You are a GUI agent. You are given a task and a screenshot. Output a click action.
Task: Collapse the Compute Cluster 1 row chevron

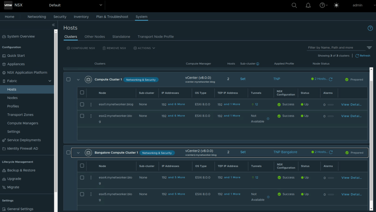(78, 80)
